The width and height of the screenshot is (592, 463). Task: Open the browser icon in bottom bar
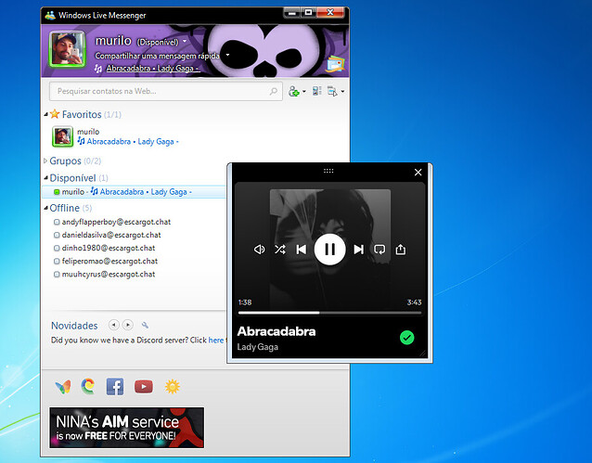click(x=88, y=386)
